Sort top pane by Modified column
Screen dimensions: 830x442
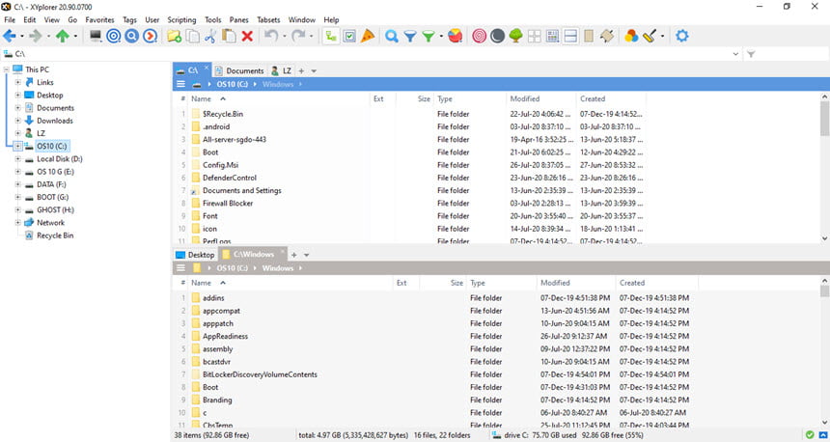[x=540, y=99]
